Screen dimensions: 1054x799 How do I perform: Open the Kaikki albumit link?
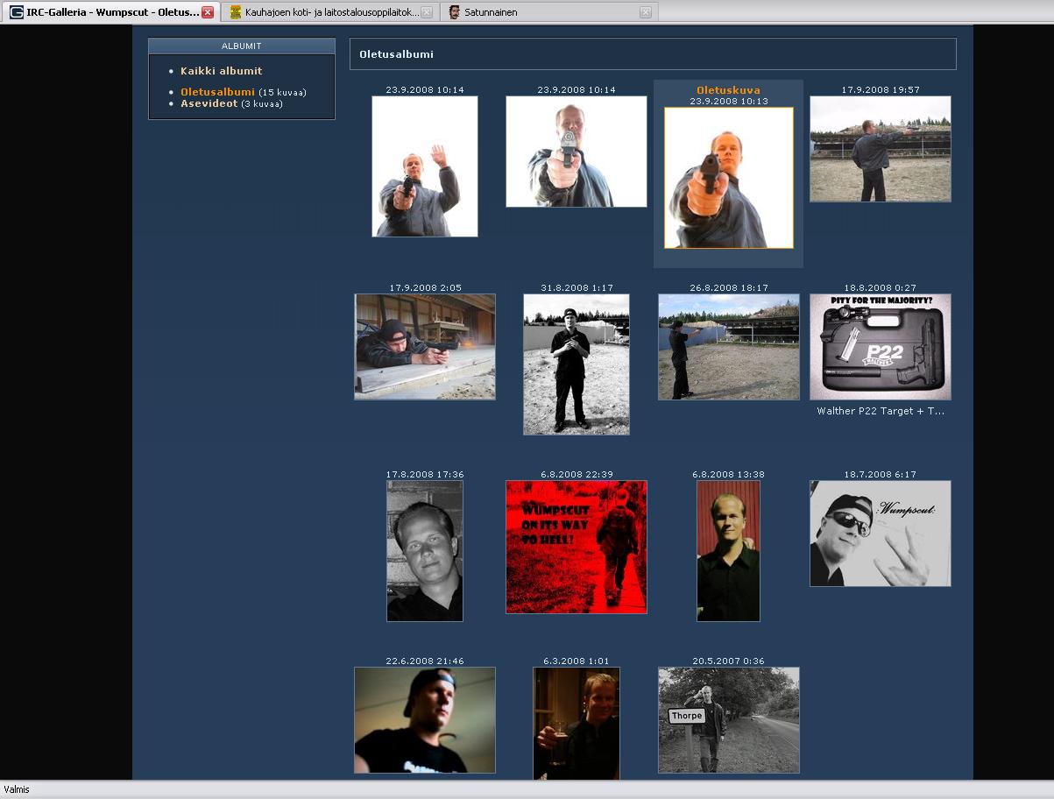tap(221, 71)
